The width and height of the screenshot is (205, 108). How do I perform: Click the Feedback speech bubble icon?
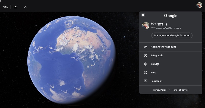(146, 81)
